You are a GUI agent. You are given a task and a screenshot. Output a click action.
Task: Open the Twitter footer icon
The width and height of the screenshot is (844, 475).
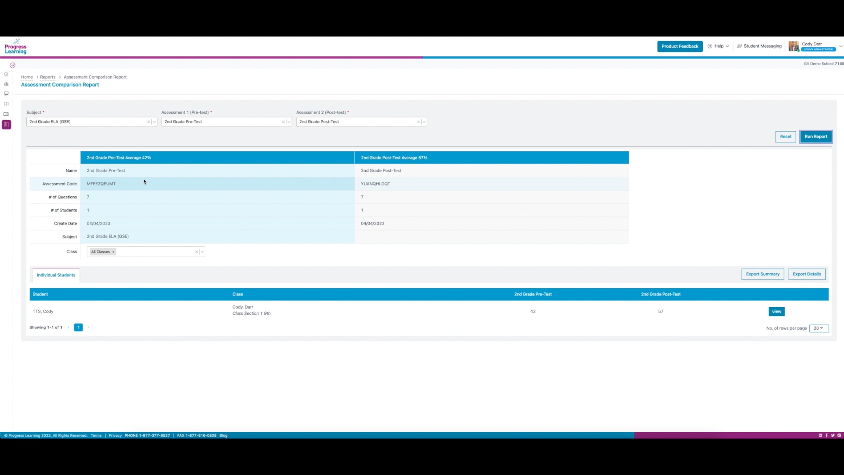(833, 436)
